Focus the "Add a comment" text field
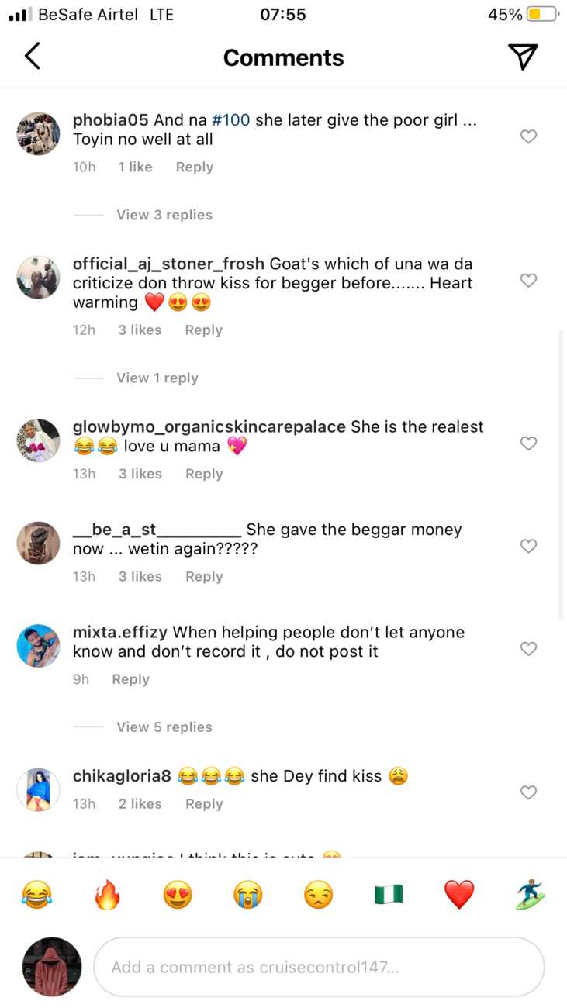 (318, 967)
